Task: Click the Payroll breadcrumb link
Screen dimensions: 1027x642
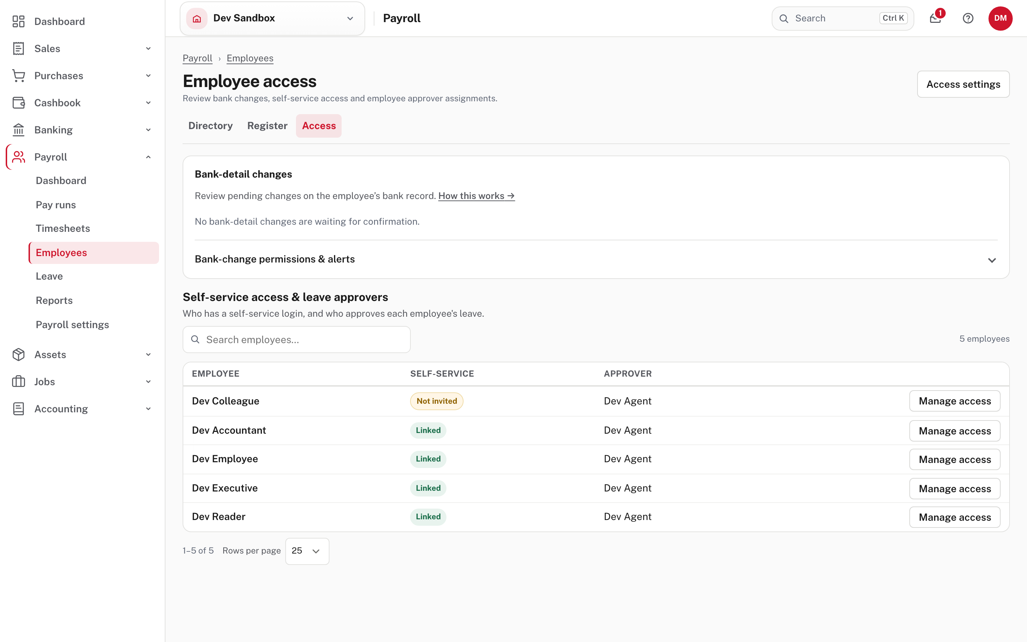Action: (x=197, y=58)
